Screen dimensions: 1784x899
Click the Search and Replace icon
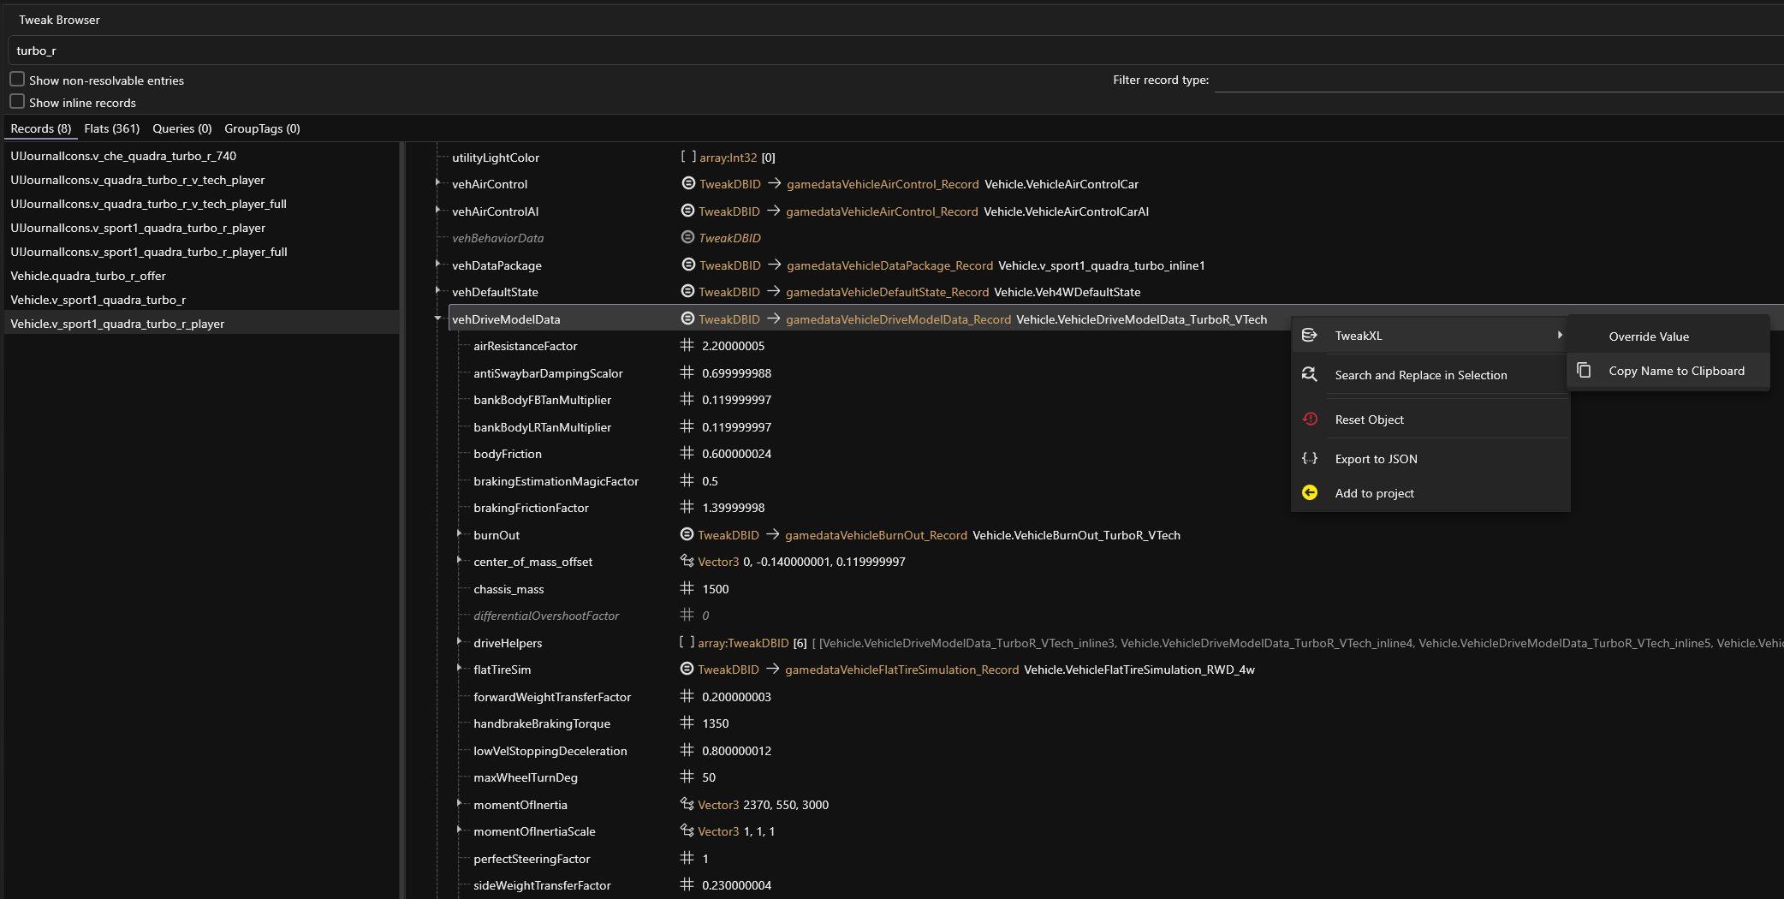tap(1309, 375)
